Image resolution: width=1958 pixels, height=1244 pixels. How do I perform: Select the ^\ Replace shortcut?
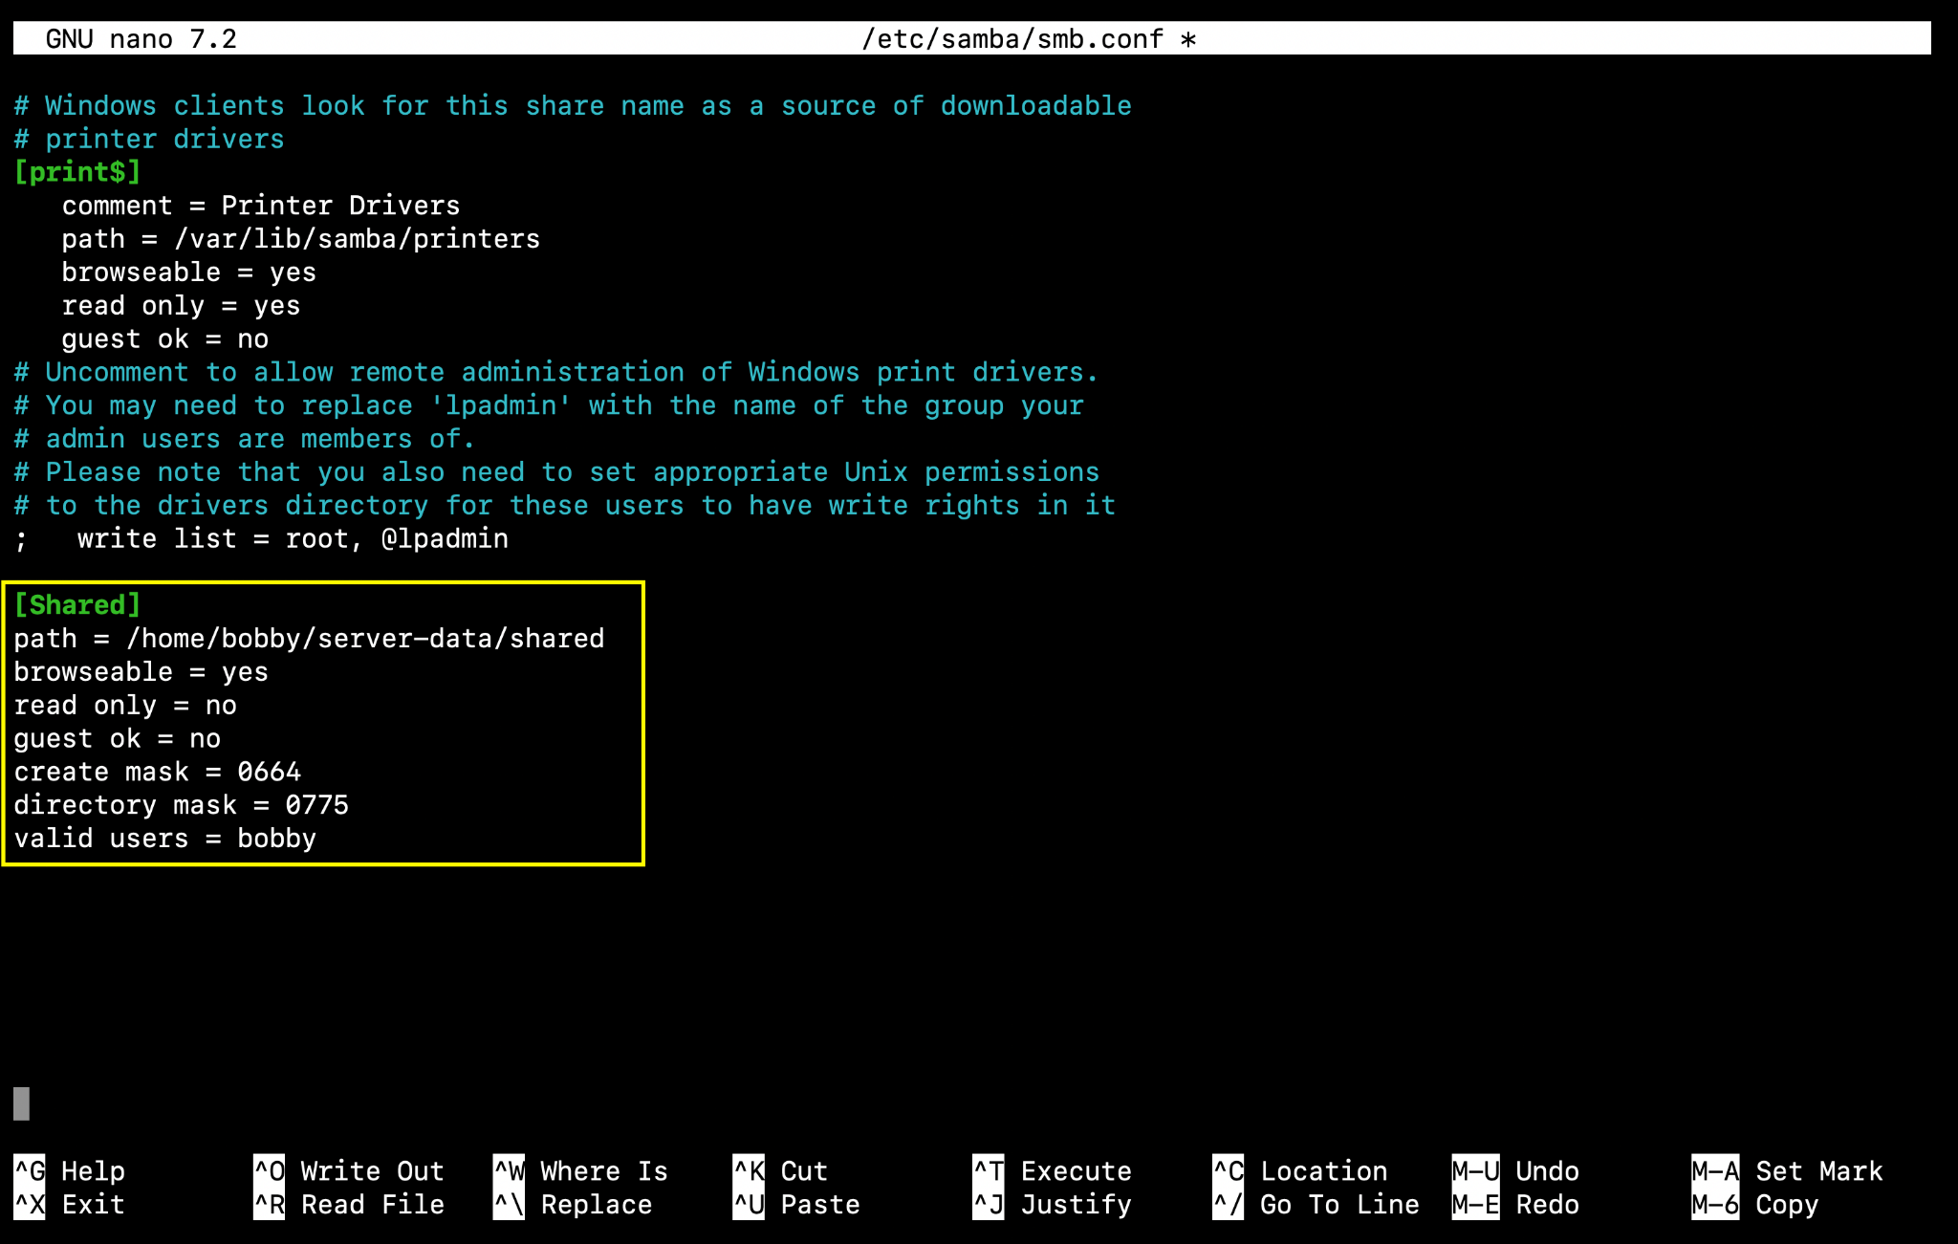(572, 1204)
